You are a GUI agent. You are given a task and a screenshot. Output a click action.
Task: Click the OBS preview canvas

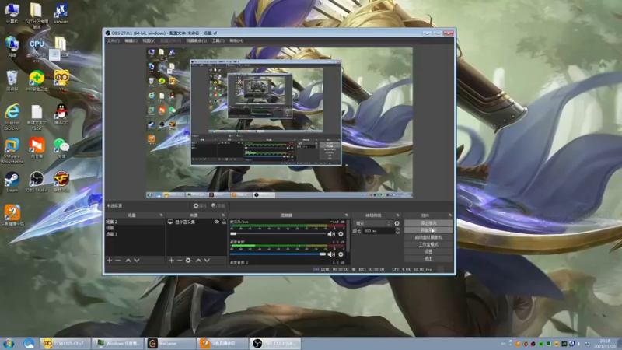tap(279, 122)
